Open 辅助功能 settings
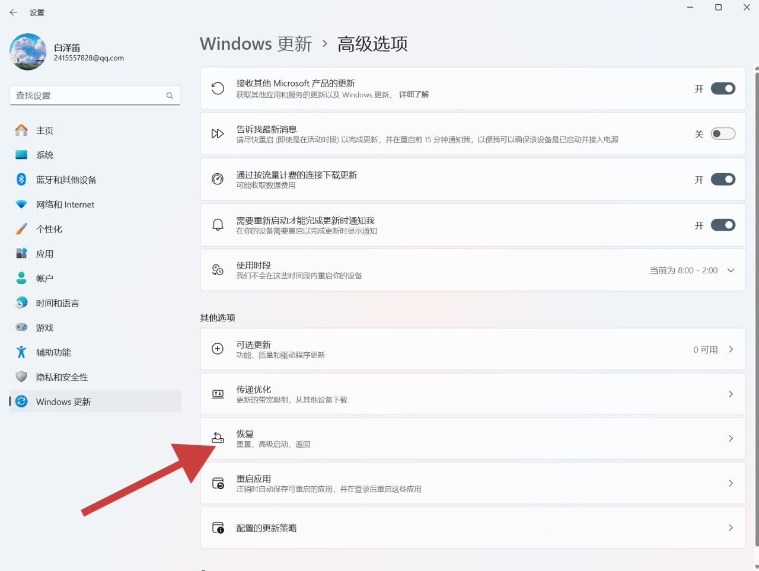The width and height of the screenshot is (759, 571). point(95,352)
